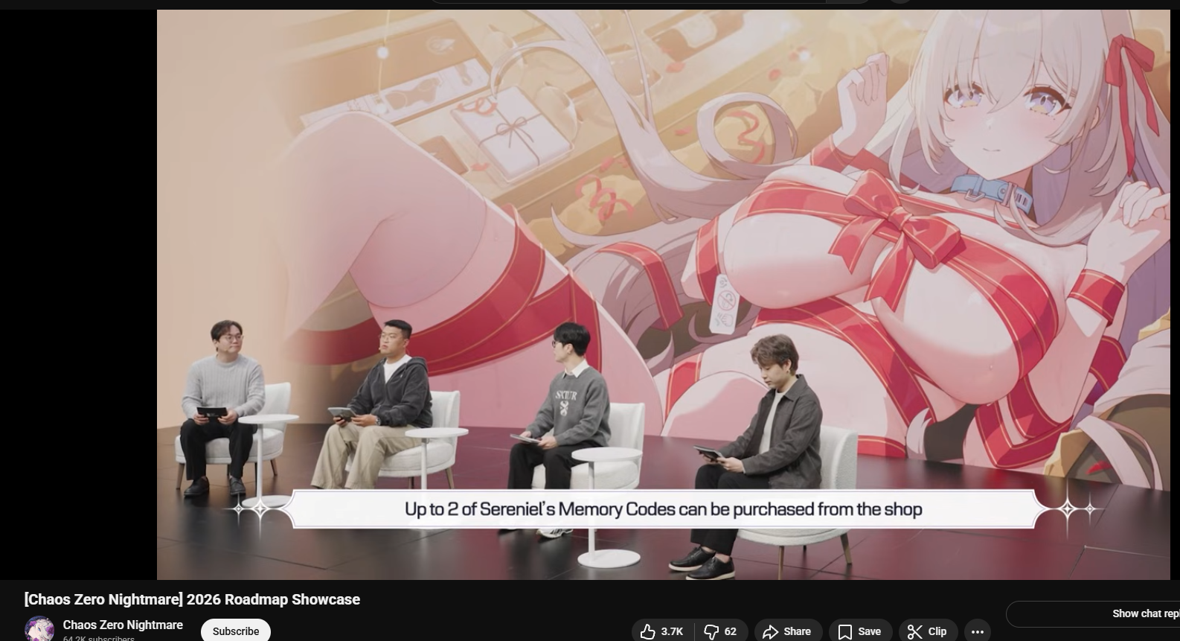Screen dimensions: 1180x641
Task: Select the 2026 Roadmap Showcase video title
Action: pos(192,599)
